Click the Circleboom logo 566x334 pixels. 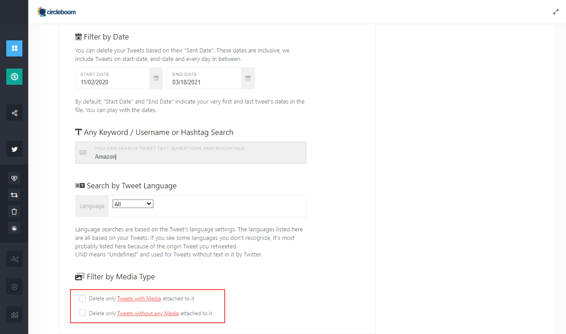point(57,12)
